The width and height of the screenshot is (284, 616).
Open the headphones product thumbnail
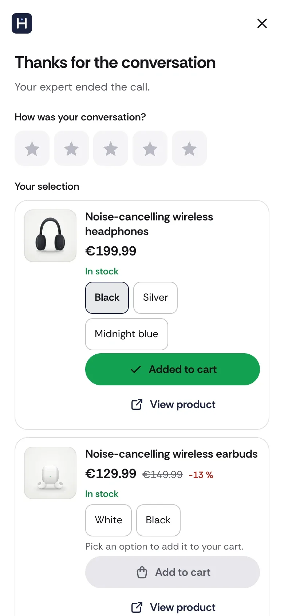[x=50, y=236]
